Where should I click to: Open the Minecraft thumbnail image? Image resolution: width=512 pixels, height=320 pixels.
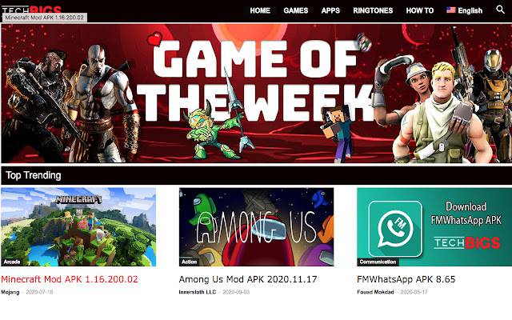78,227
